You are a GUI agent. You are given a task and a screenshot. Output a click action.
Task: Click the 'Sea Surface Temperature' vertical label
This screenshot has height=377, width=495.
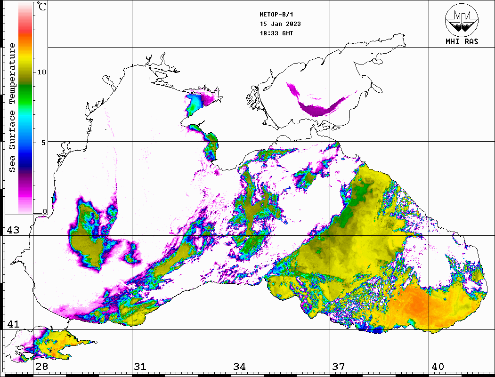[x=12, y=107]
